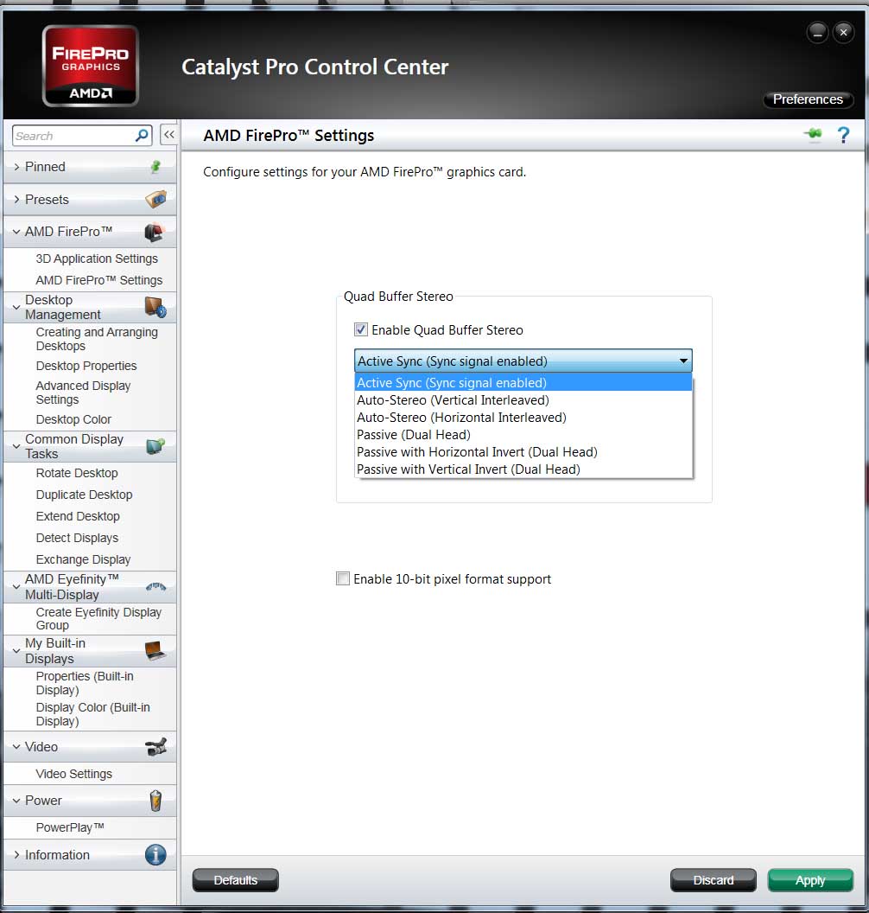Open Display Color (Built-in Display)

(93, 714)
